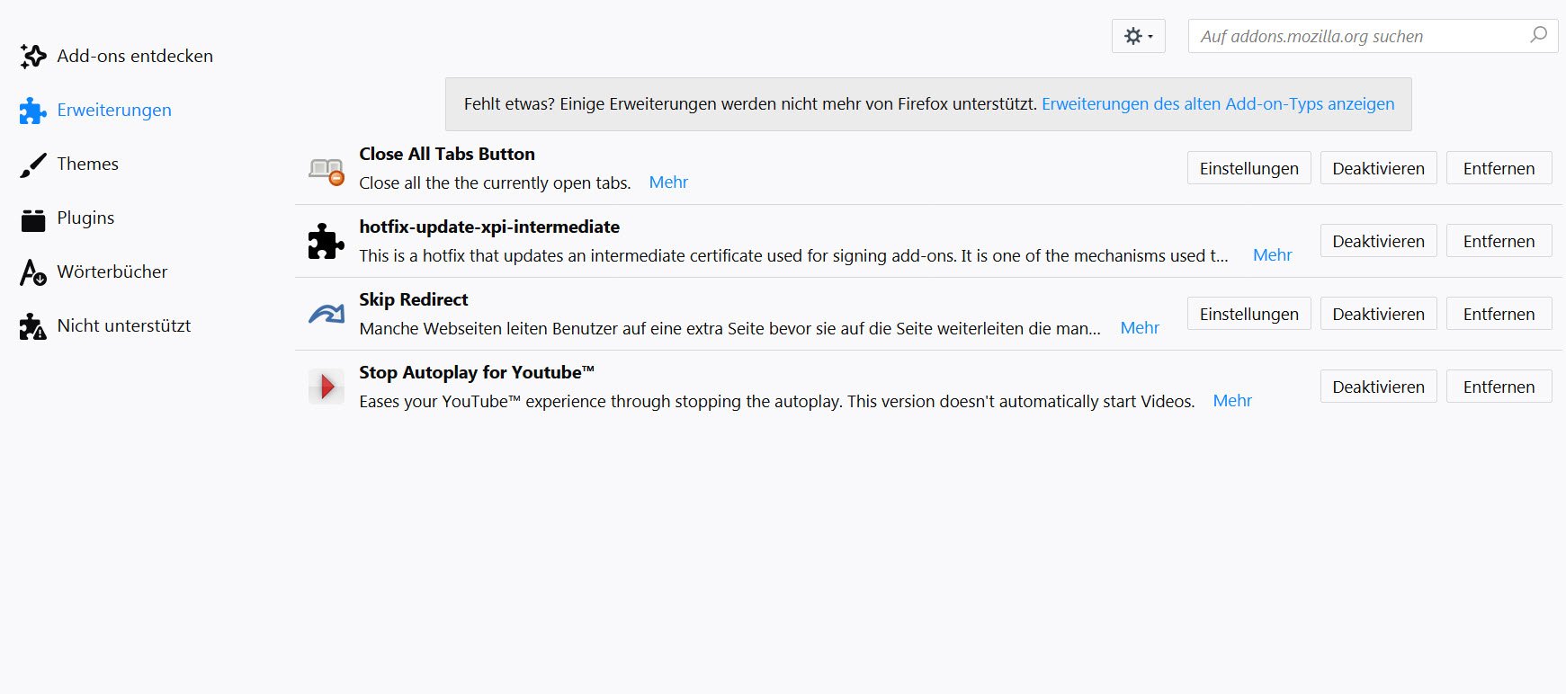Viewport: 1566px width, 694px height.
Task: Expand Skip Redirect description via Mehr
Action: 1140,328
